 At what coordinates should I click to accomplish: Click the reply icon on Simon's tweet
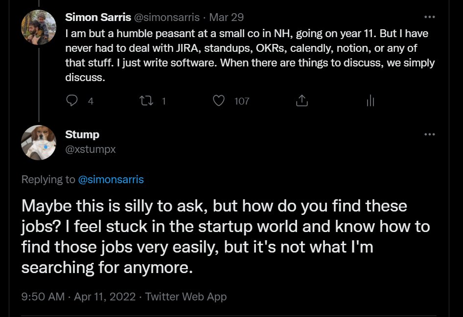[x=72, y=101]
